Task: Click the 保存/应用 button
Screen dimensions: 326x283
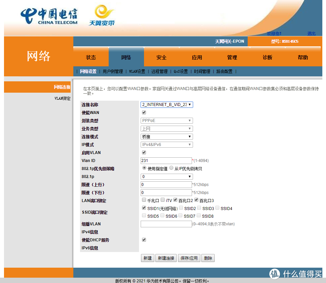Action: [x=189, y=258]
